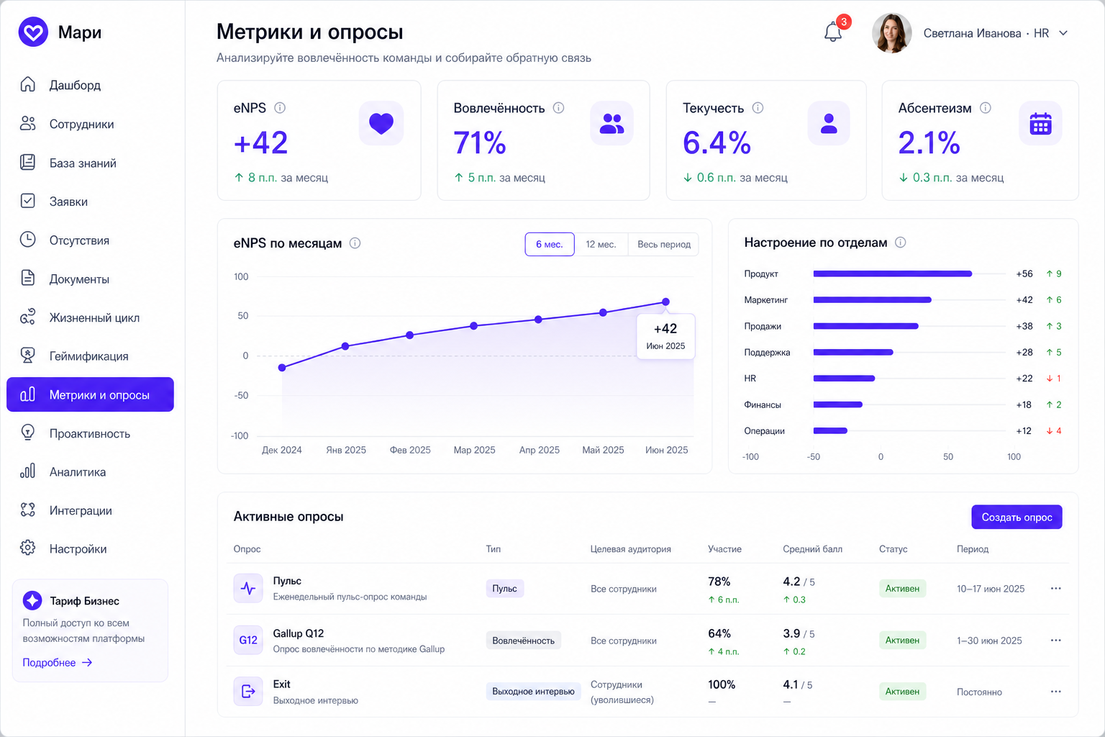Viewport: 1105px width, 737px height.
Task: Open Настройки in the sidebar
Action: pos(90,548)
